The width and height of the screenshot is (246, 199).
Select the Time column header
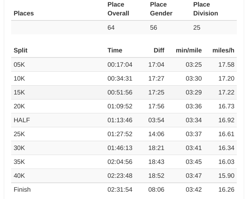(x=115, y=51)
